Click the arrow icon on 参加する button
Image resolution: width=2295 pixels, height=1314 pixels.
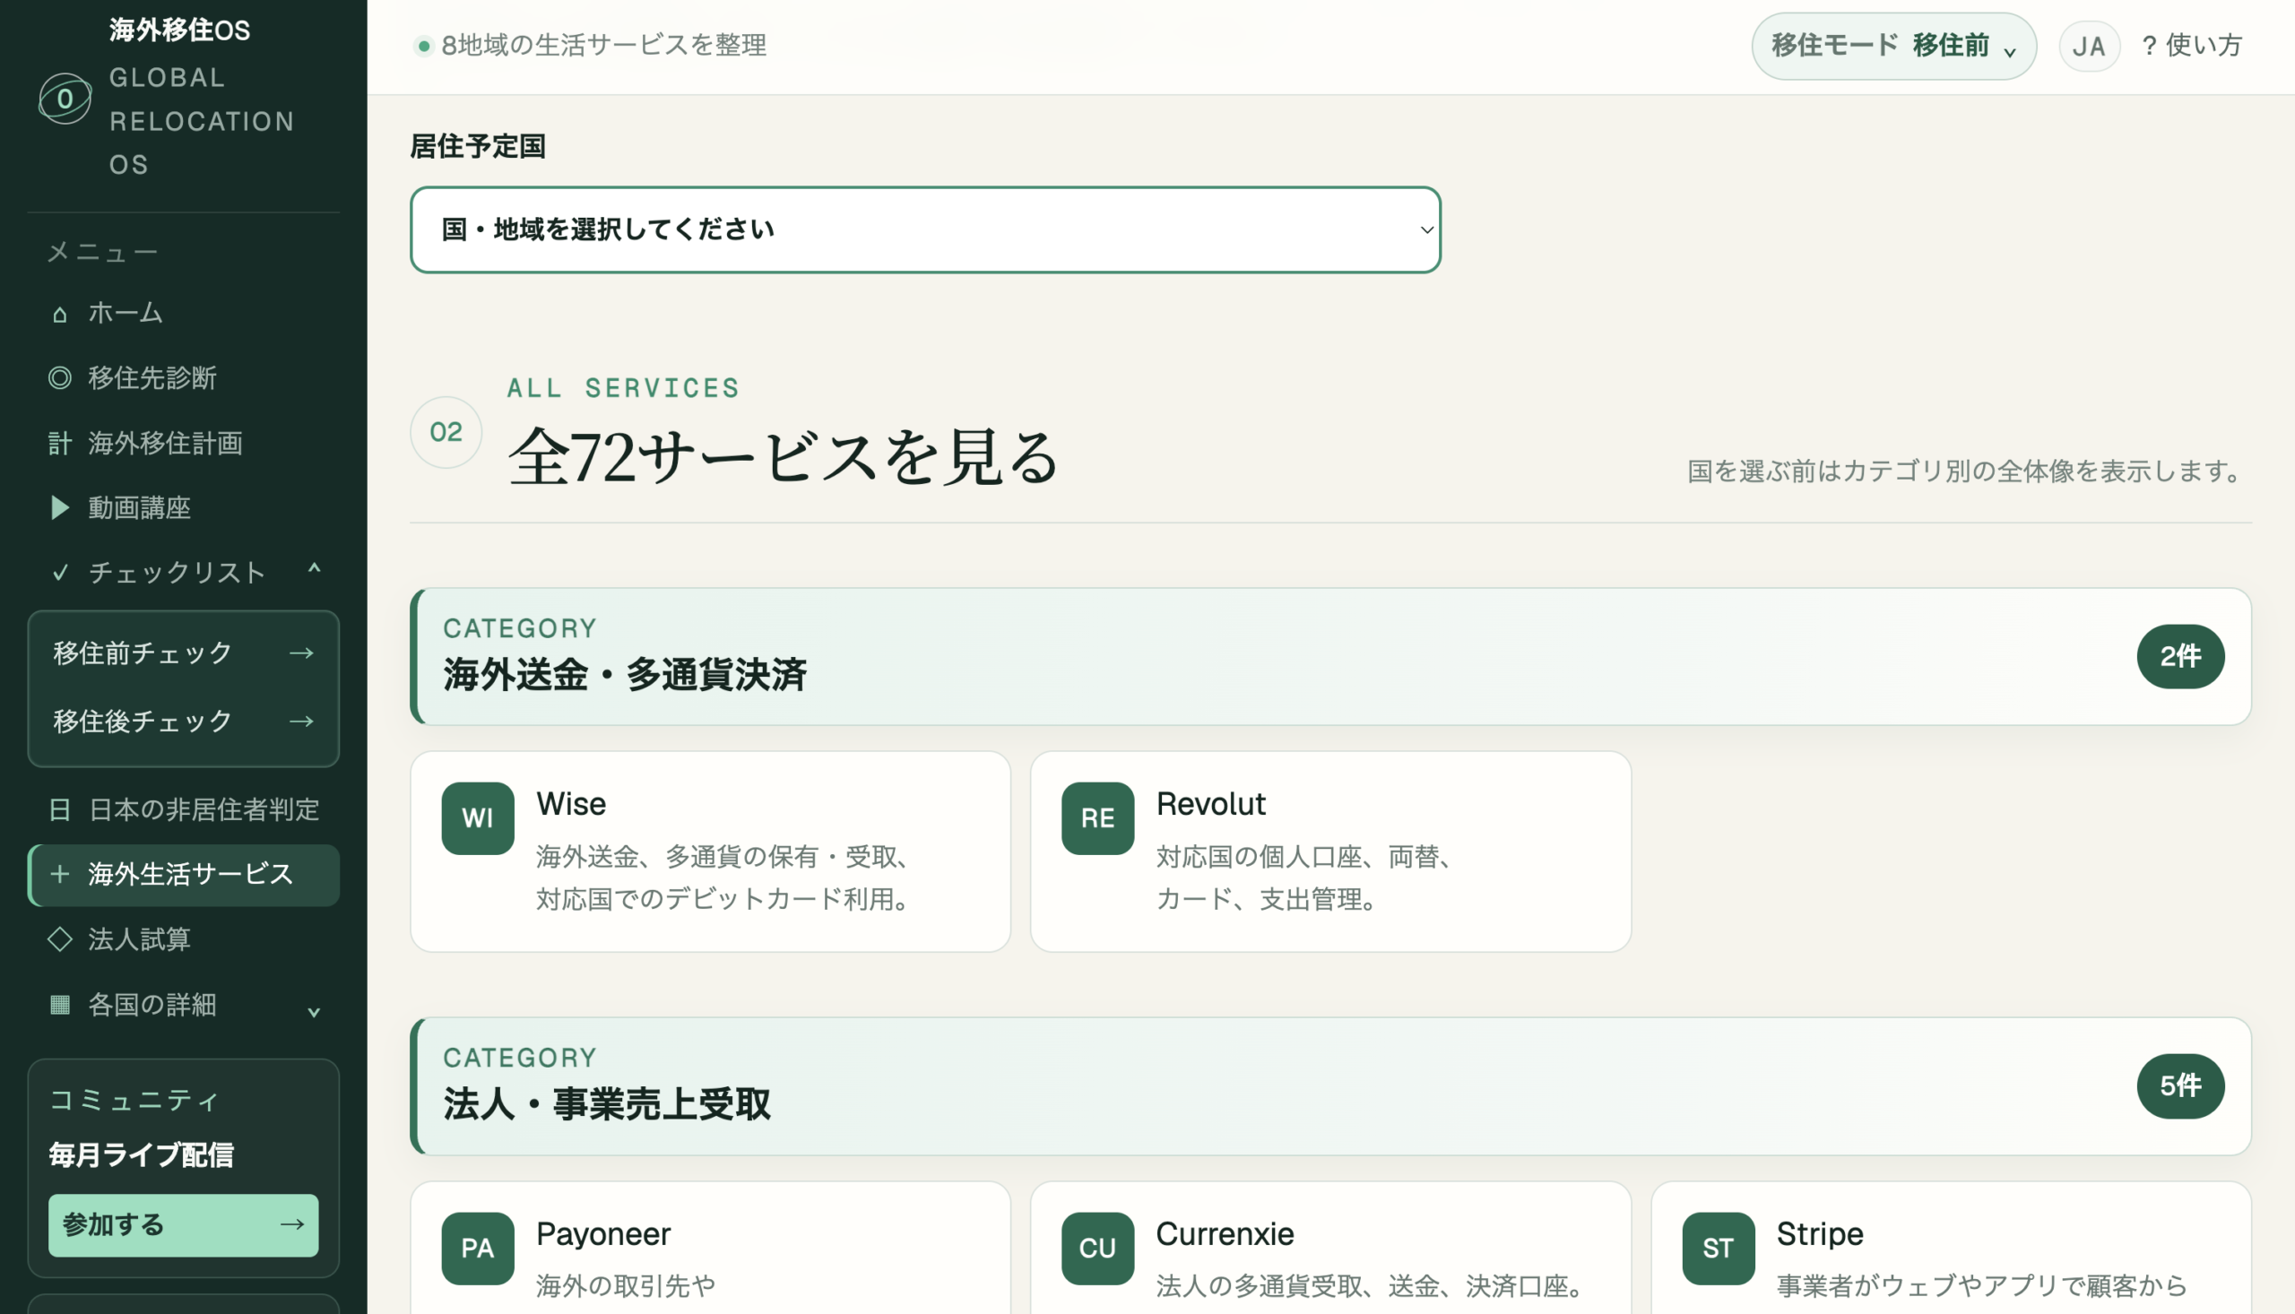pyautogui.click(x=292, y=1224)
